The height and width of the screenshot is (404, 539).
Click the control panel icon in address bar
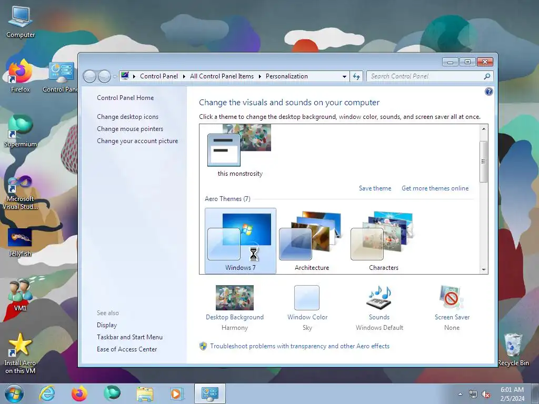[x=125, y=76]
